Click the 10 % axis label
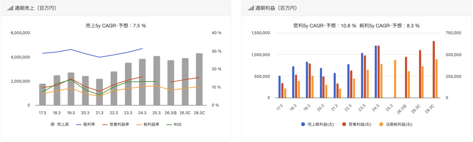Screen dimensions: 473x142 (x=217, y=87)
